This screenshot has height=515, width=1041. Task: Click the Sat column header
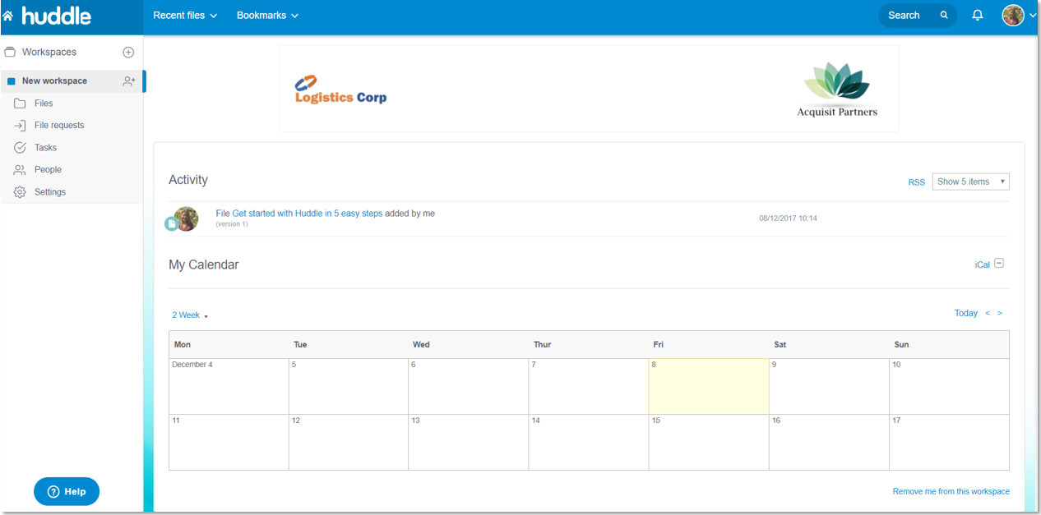pos(780,344)
